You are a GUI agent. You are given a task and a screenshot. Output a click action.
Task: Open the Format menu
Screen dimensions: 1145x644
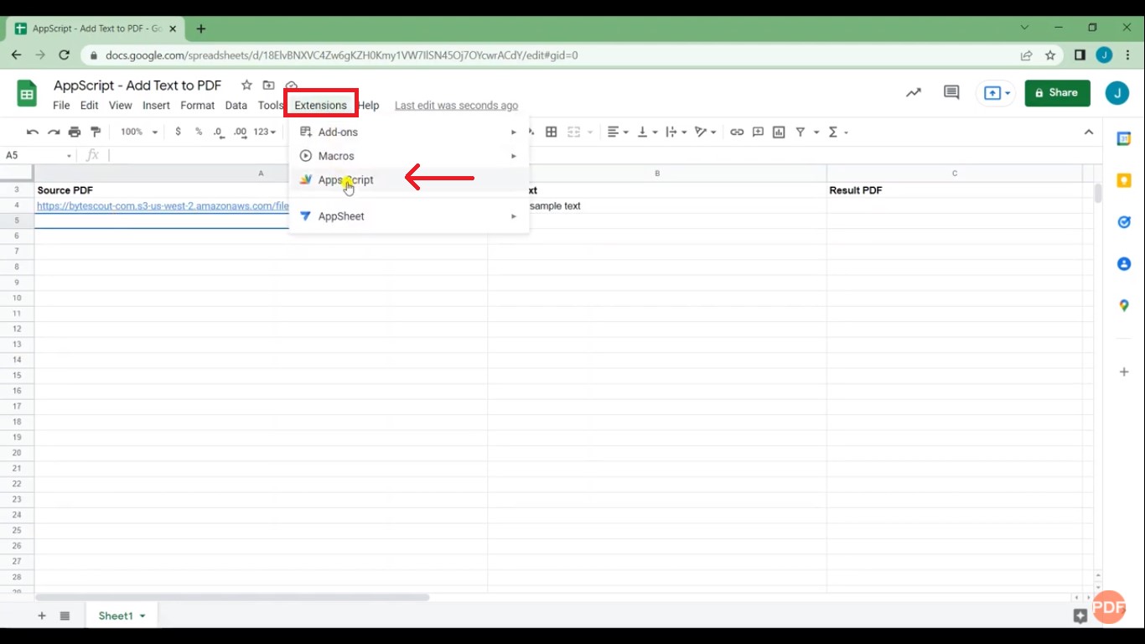[x=198, y=106]
